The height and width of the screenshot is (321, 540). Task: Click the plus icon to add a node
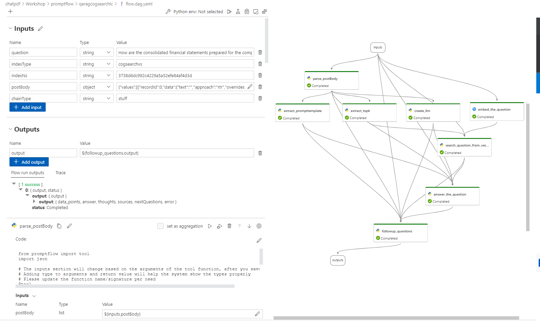[10, 12]
